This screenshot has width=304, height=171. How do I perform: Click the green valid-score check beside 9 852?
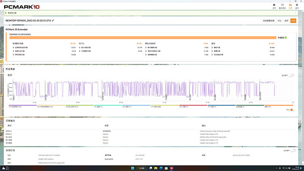286,38
